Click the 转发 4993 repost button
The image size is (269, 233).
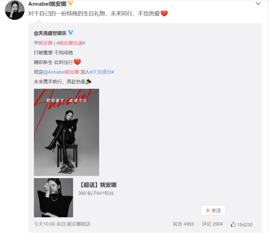[x=183, y=224]
